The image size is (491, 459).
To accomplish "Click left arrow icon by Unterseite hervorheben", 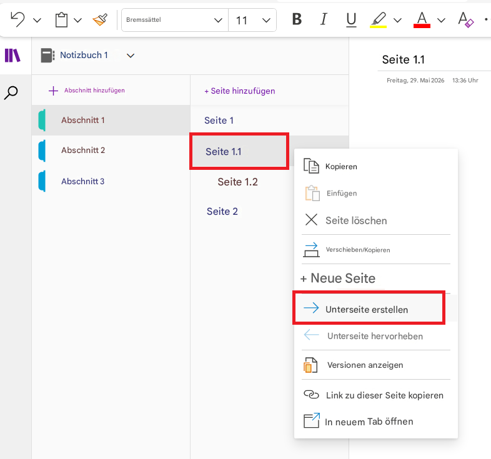I will (x=311, y=335).
